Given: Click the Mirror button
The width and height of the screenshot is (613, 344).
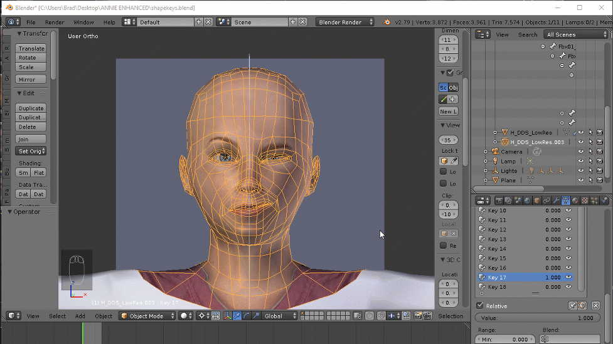Looking at the screenshot, I should click(31, 80).
